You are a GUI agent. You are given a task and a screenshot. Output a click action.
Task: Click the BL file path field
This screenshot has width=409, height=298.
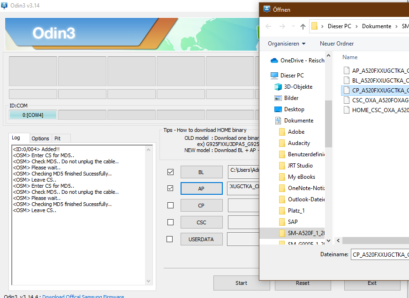pyautogui.click(x=243, y=172)
